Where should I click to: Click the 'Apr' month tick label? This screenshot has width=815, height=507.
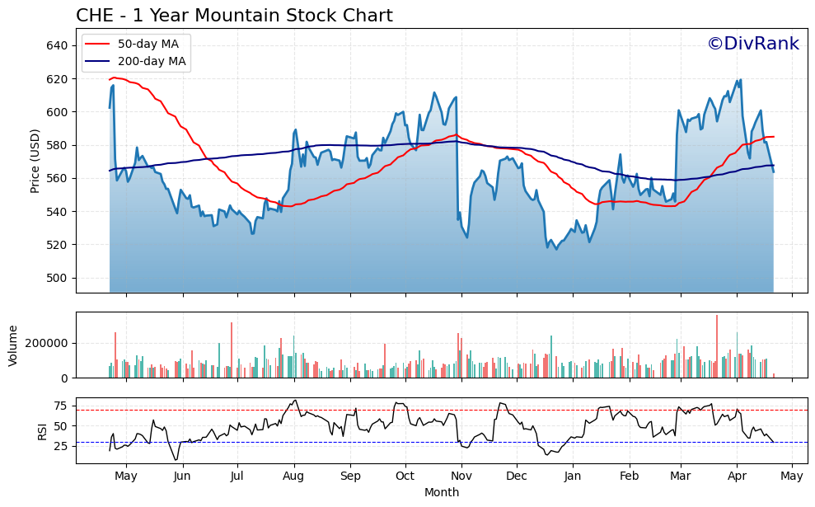click(737, 476)
